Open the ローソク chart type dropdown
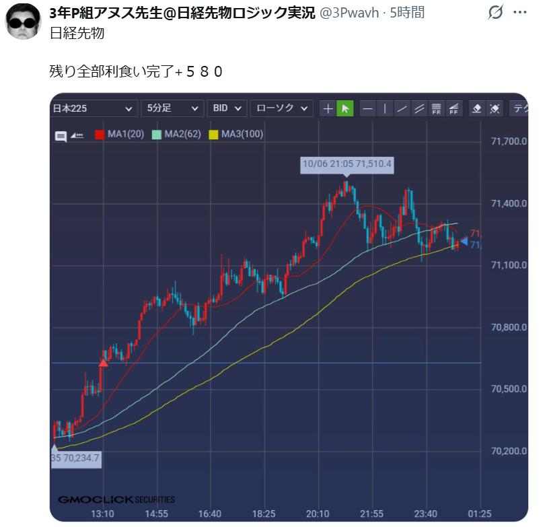The width and height of the screenshot is (543, 527). (x=281, y=108)
